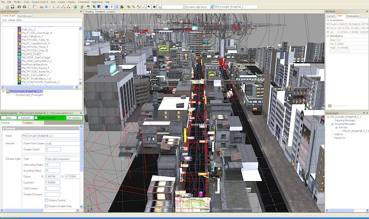This screenshot has height=219, width=369.
Task: Toggle the Enable Multi-Edit checkbox
Action: click(36, 118)
